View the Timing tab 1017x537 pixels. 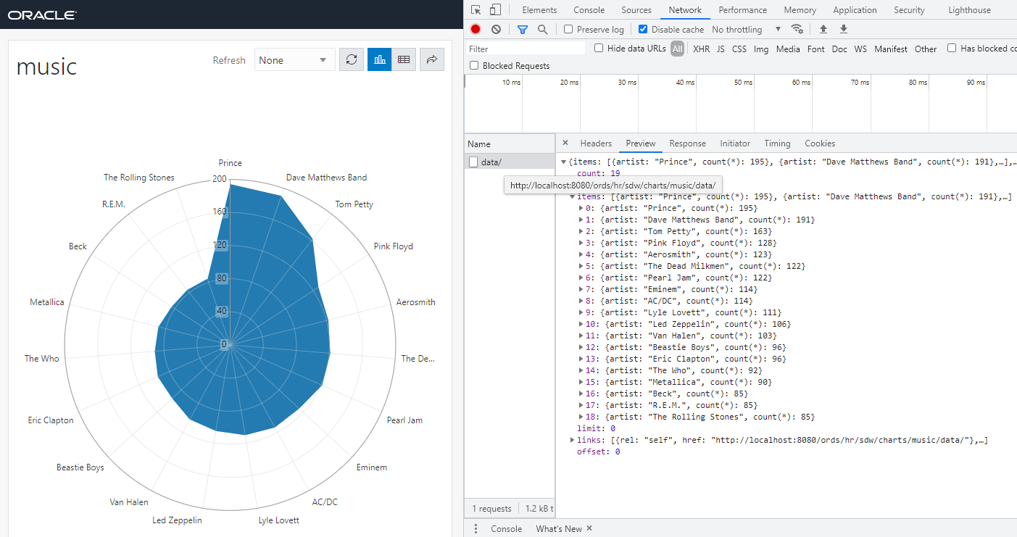pos(777,143)
